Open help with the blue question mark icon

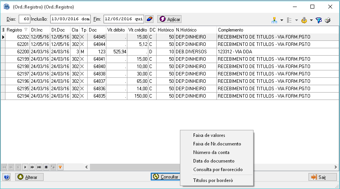[x=7, y=177]
